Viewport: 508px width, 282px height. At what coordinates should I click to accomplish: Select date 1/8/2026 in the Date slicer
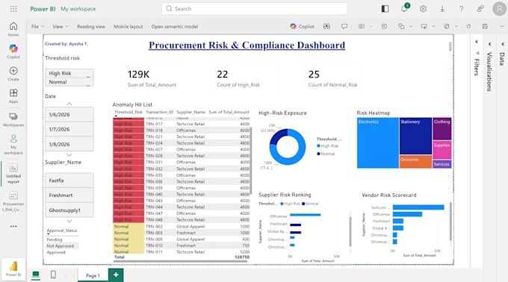[x=69, y=144]
